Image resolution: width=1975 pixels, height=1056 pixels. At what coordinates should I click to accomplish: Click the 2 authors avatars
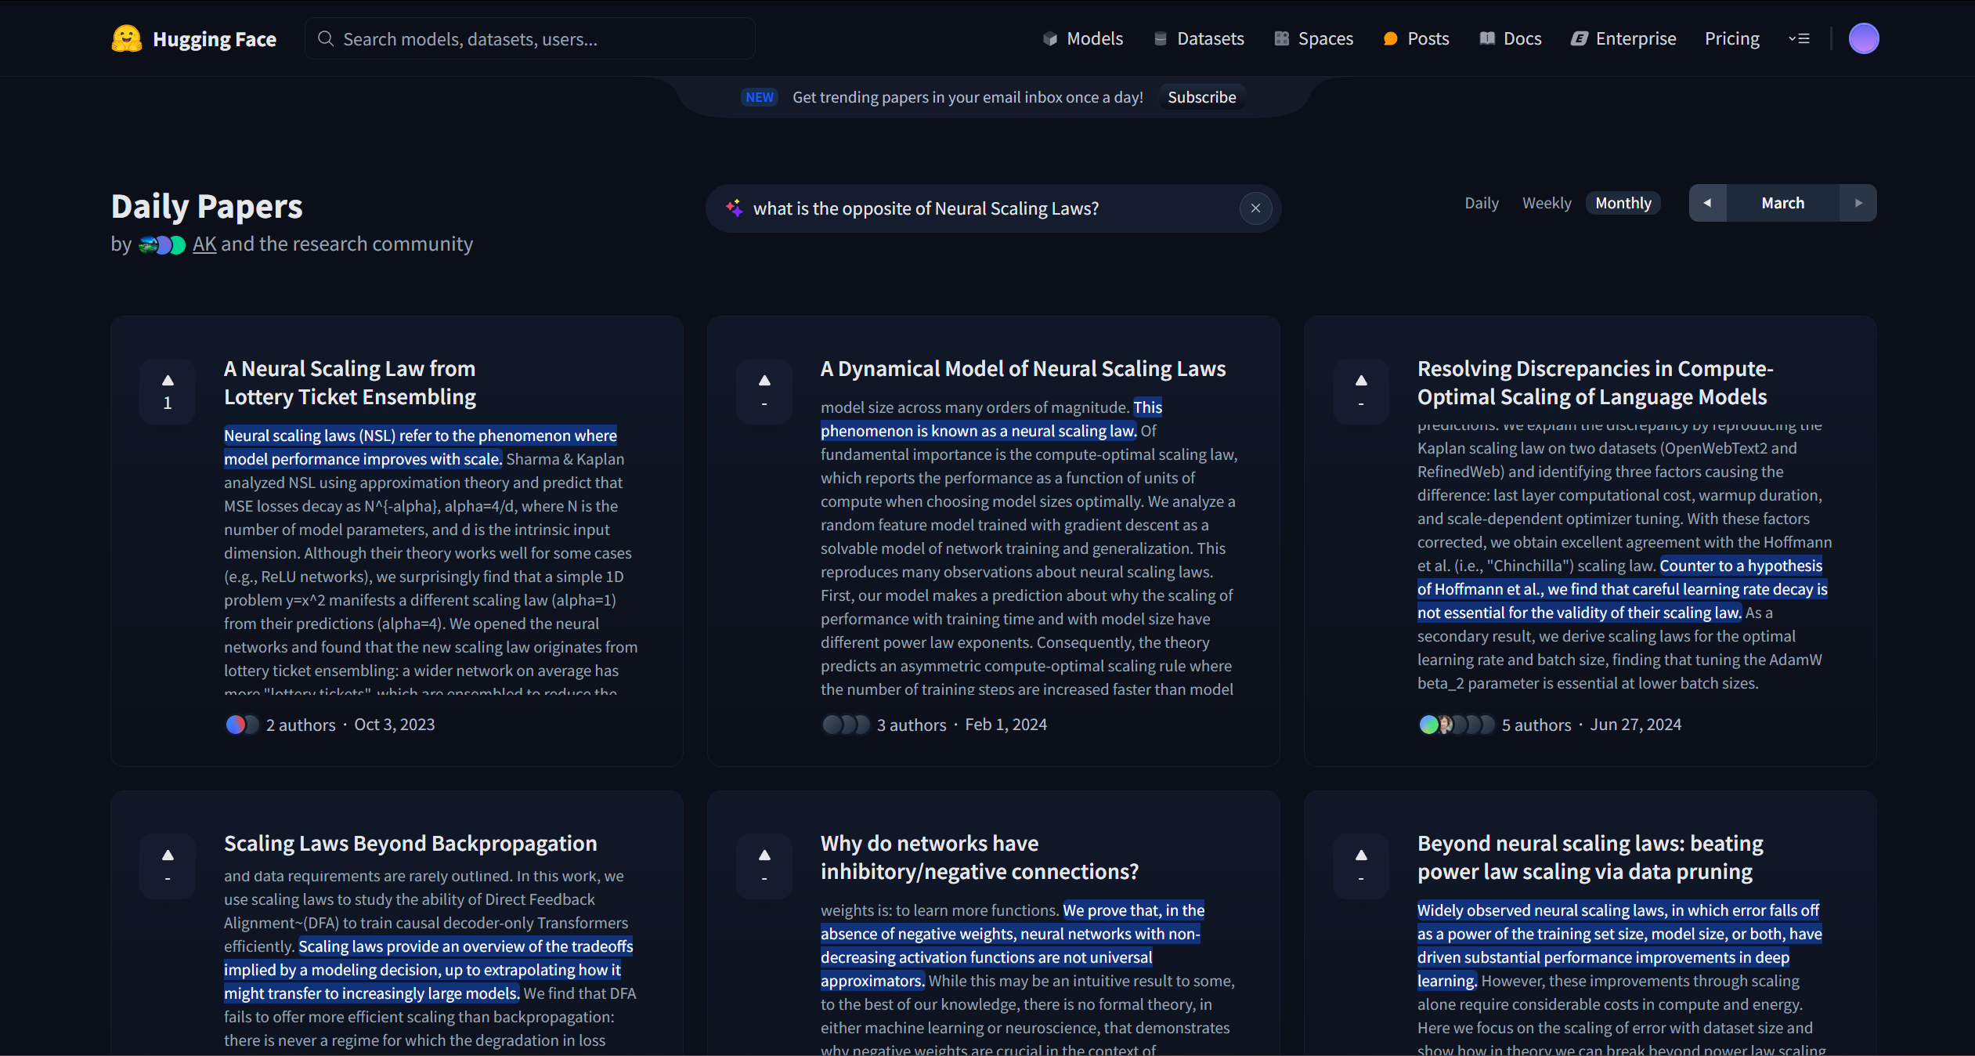[x=241, y=725]
